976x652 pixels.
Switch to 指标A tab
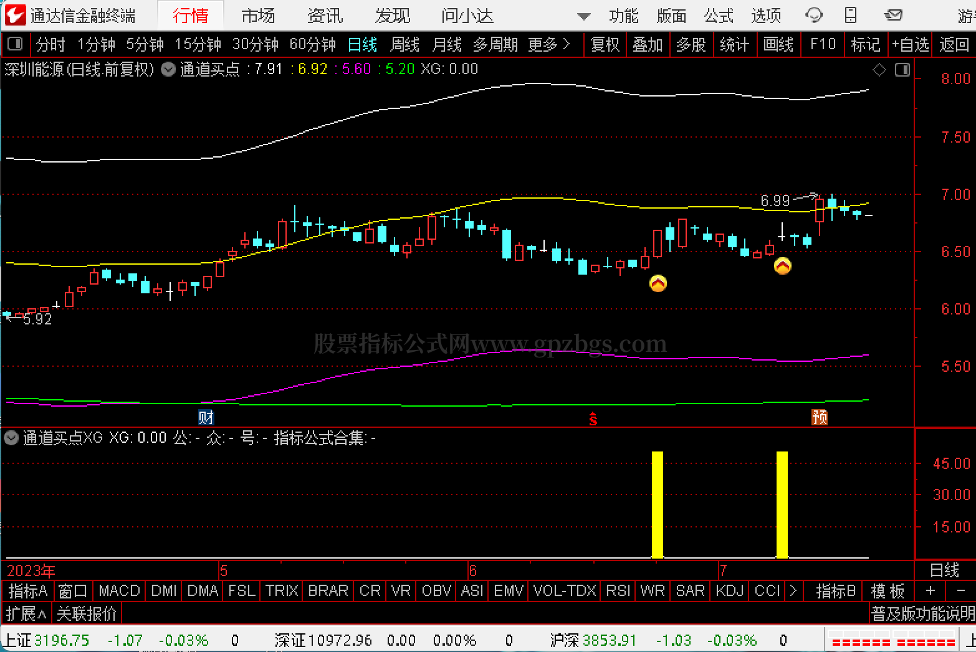28,590
